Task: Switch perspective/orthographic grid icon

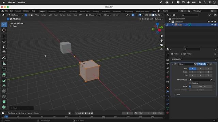Action: [161, 49]
